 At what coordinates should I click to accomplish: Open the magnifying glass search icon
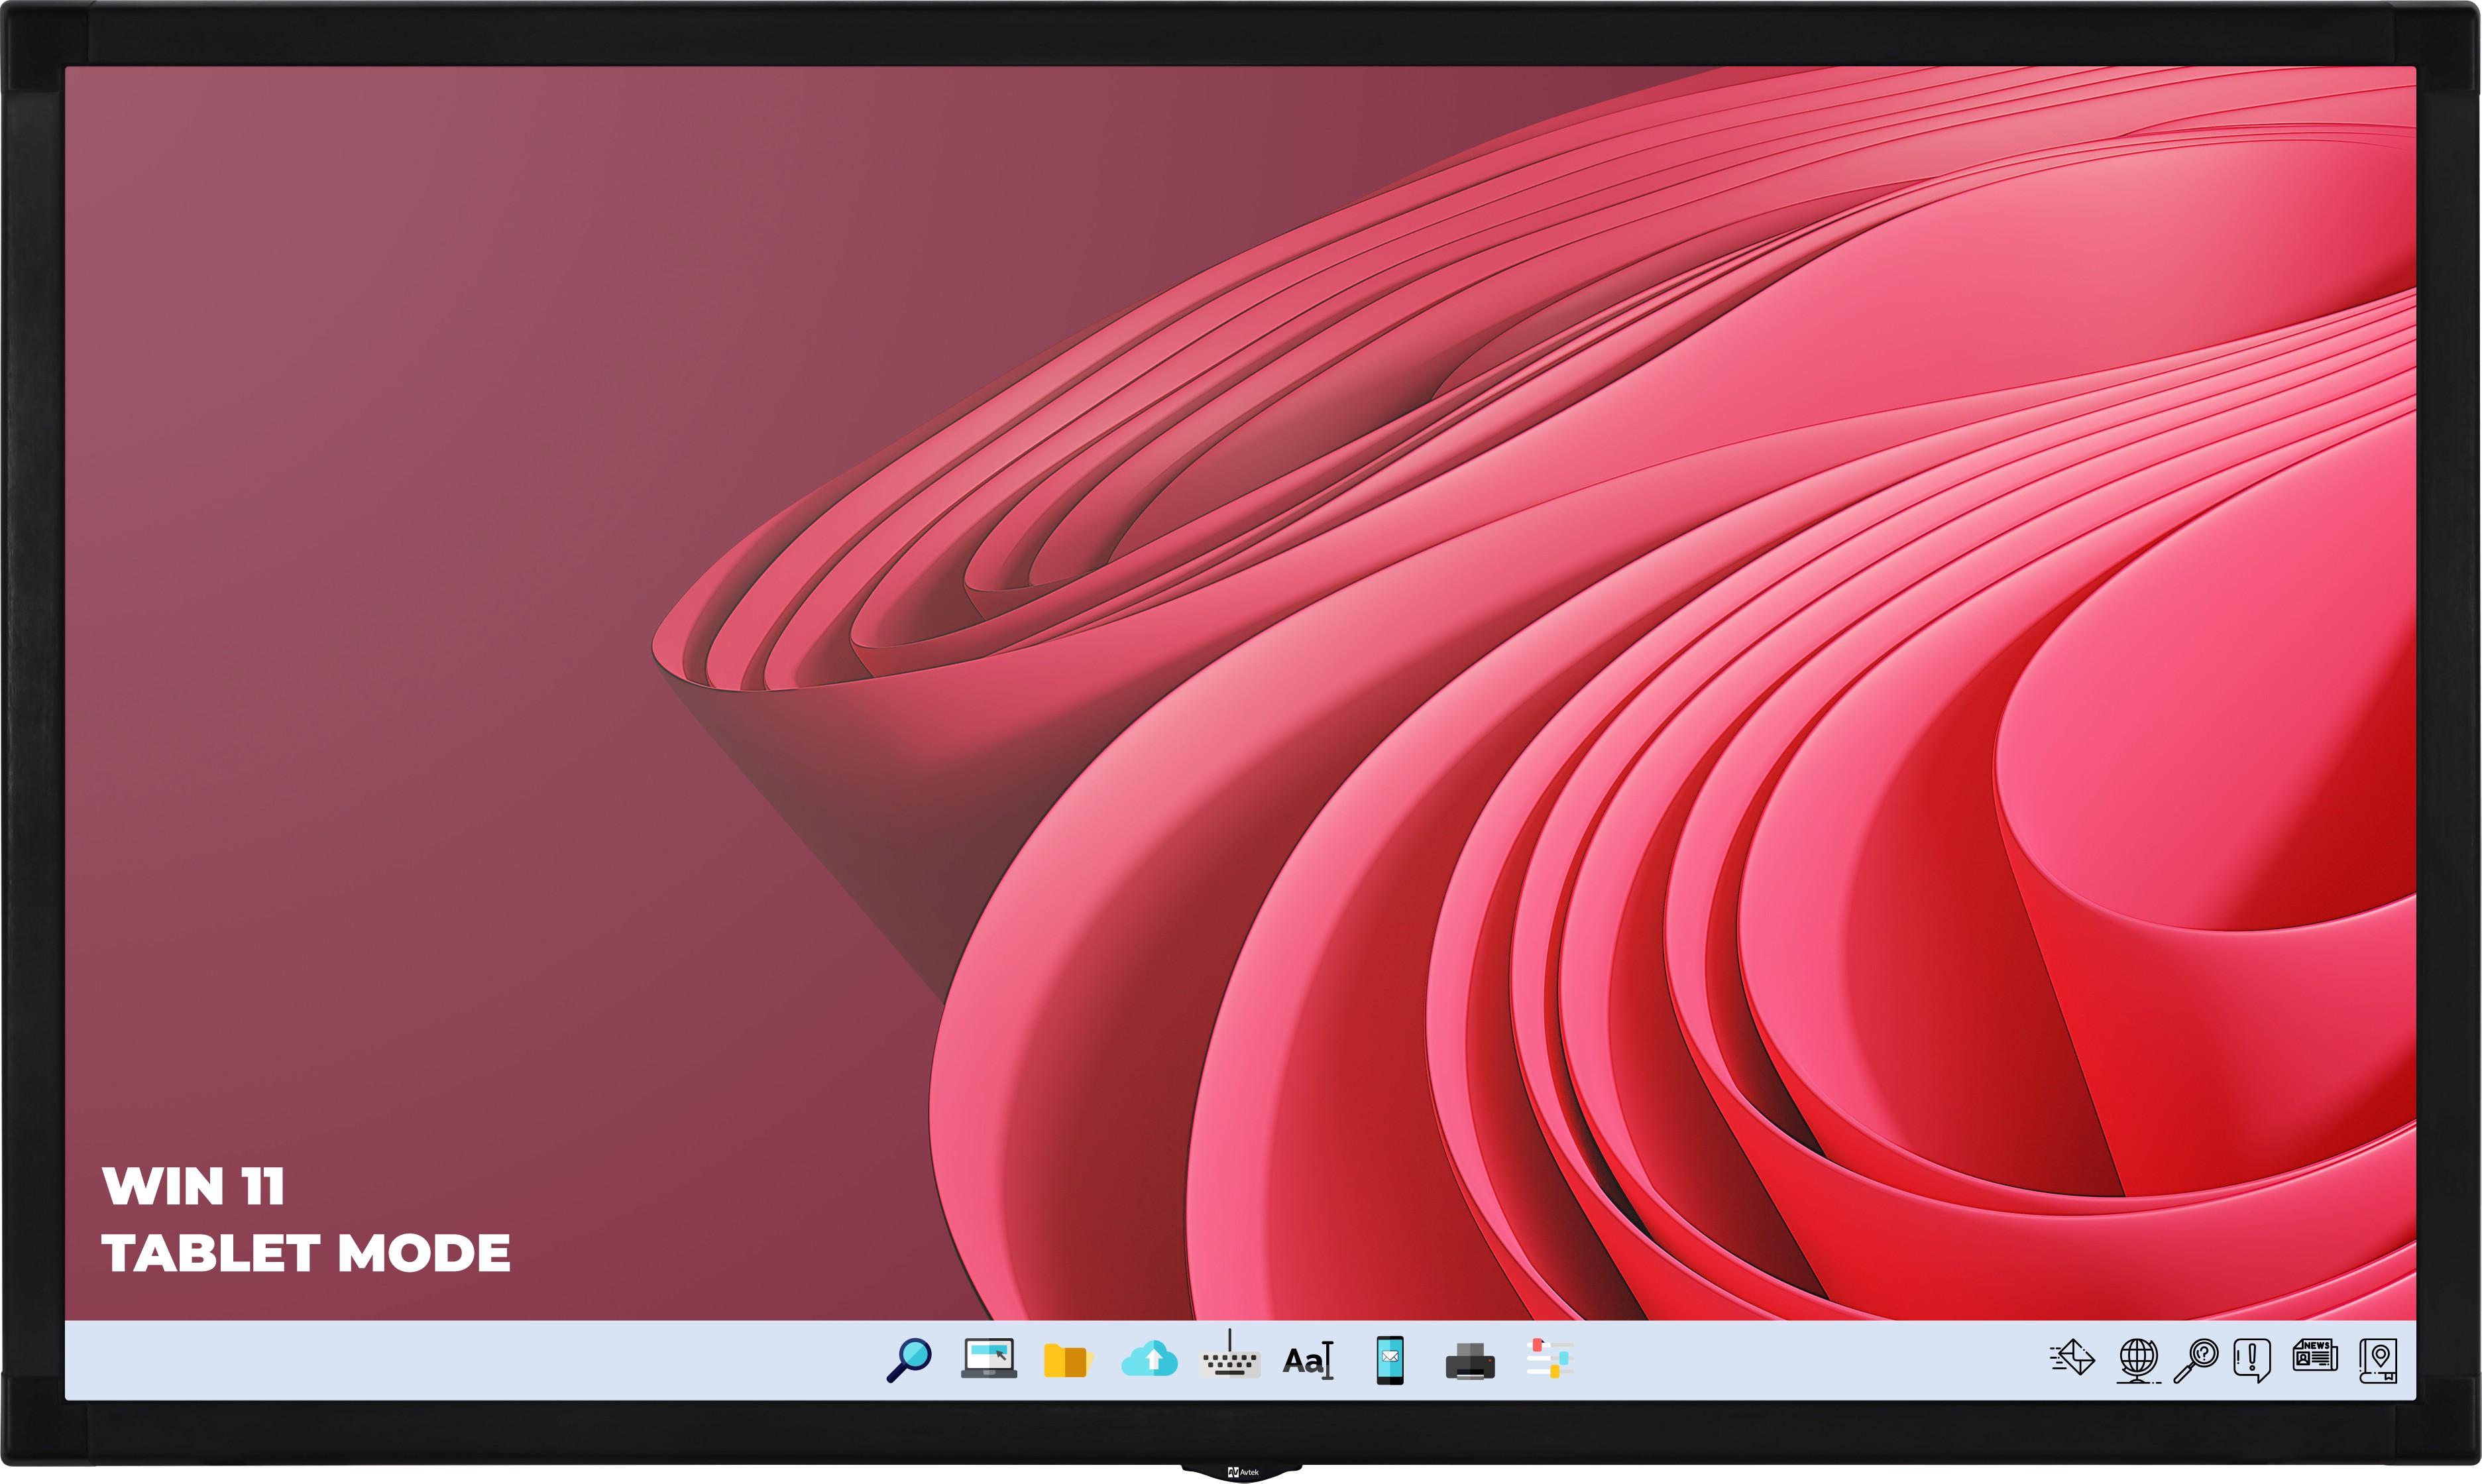point(909,1361)
